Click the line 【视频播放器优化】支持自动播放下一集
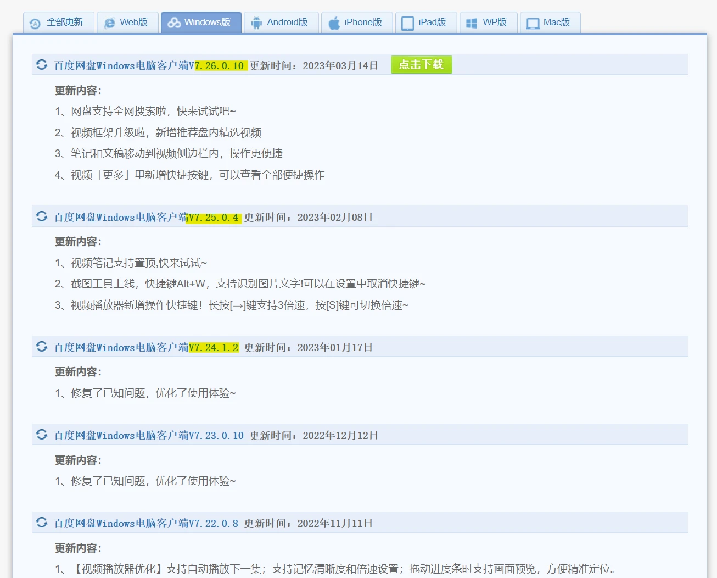The image size is (717, 578). [335, 569]
